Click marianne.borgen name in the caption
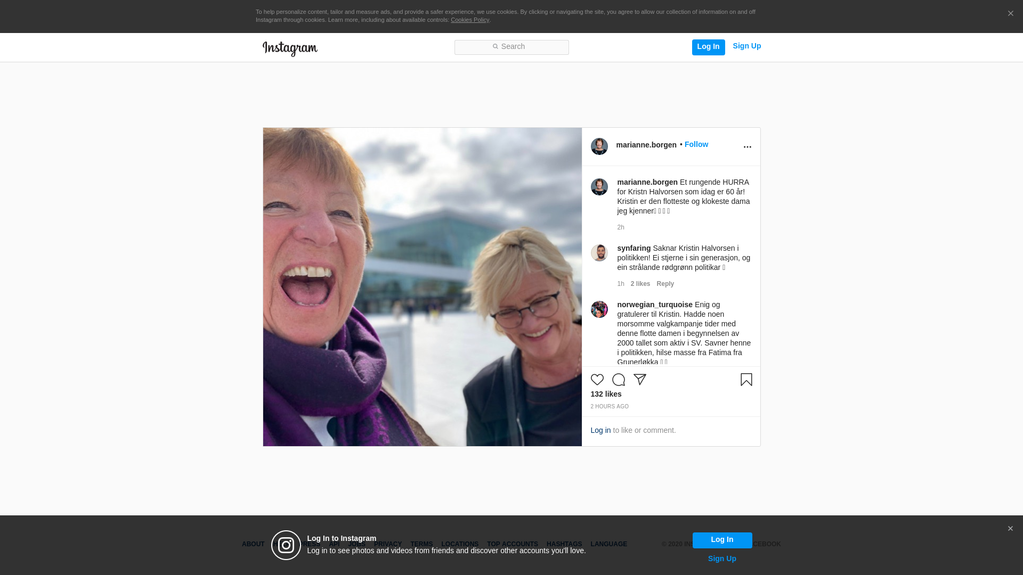This screenshot has height=575, width=1023. click(x=647, y=182)
